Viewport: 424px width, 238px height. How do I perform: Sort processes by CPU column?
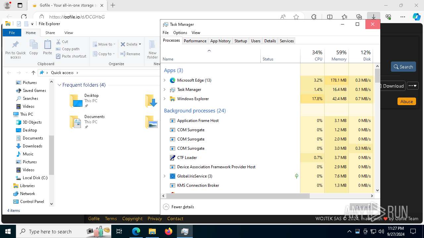(x=312, y=56)
